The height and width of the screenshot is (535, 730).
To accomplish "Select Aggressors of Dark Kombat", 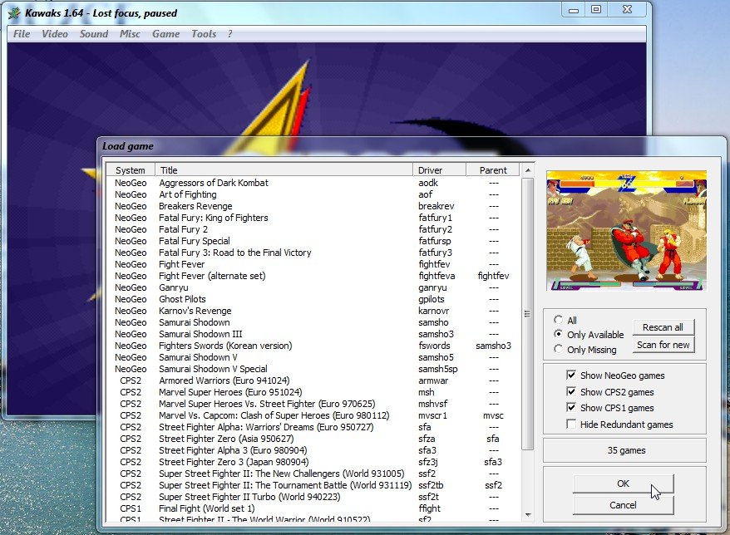I will point(313,183).
